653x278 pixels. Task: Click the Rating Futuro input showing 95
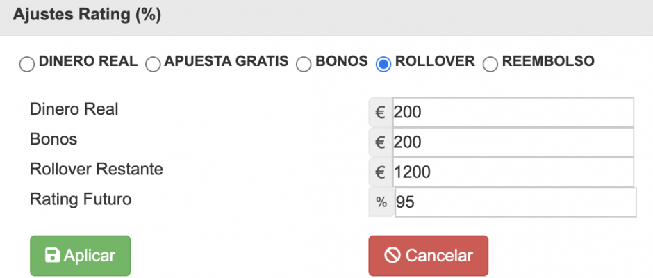pyautogui.click(x=515, y=202)
